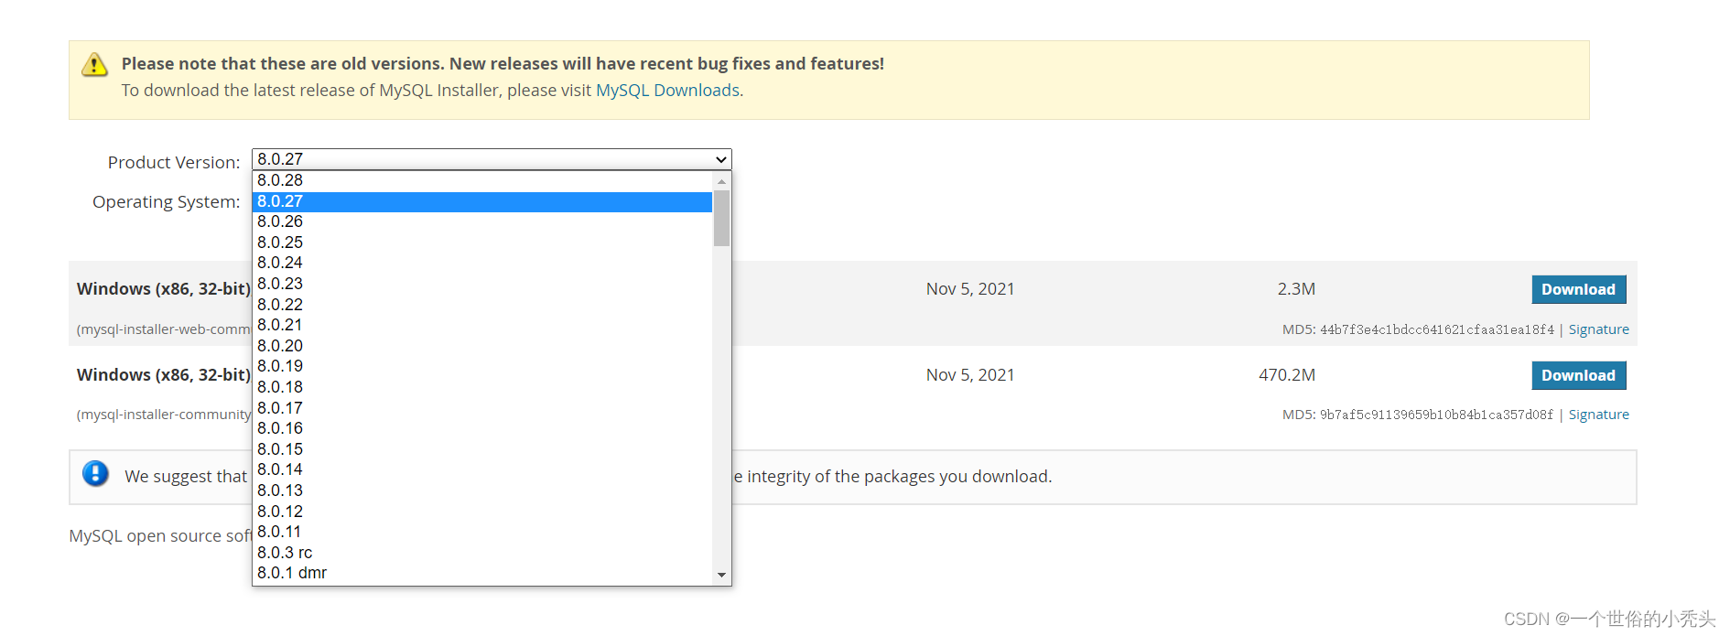
Task: Select version 8.0.14 from the list
Action: tap(482, 469)
